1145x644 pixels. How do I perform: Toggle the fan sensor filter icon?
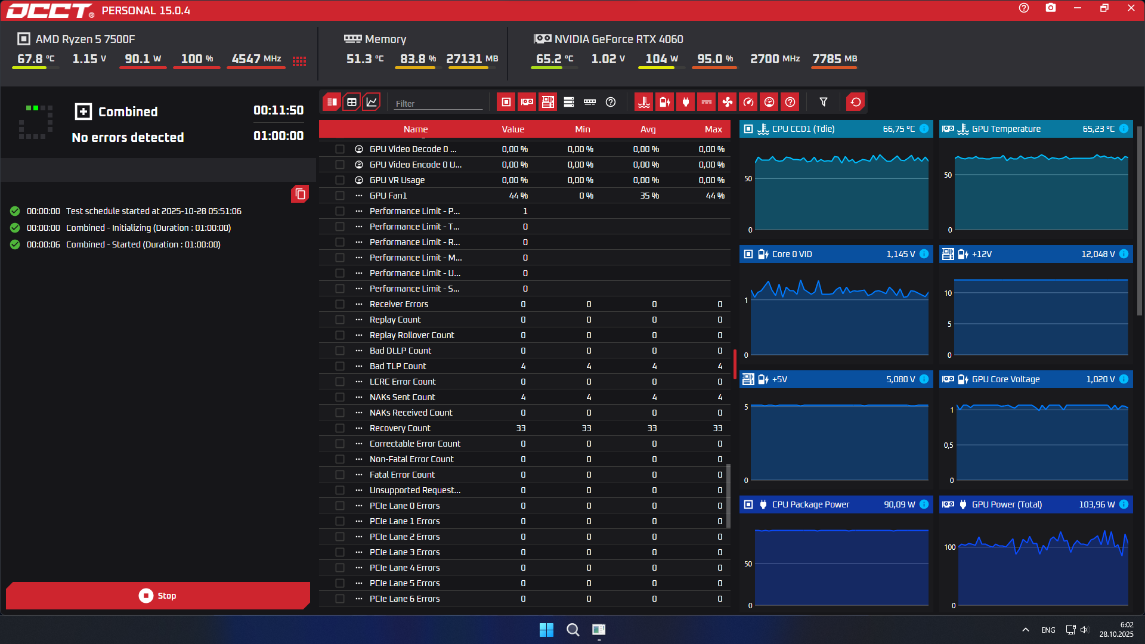tap(728, 102)
